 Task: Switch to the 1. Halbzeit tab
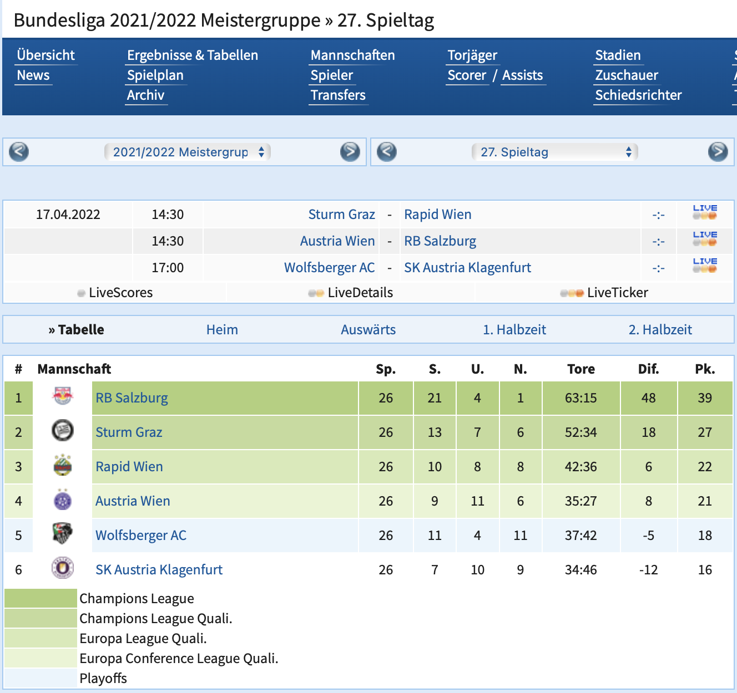[514, 330]
